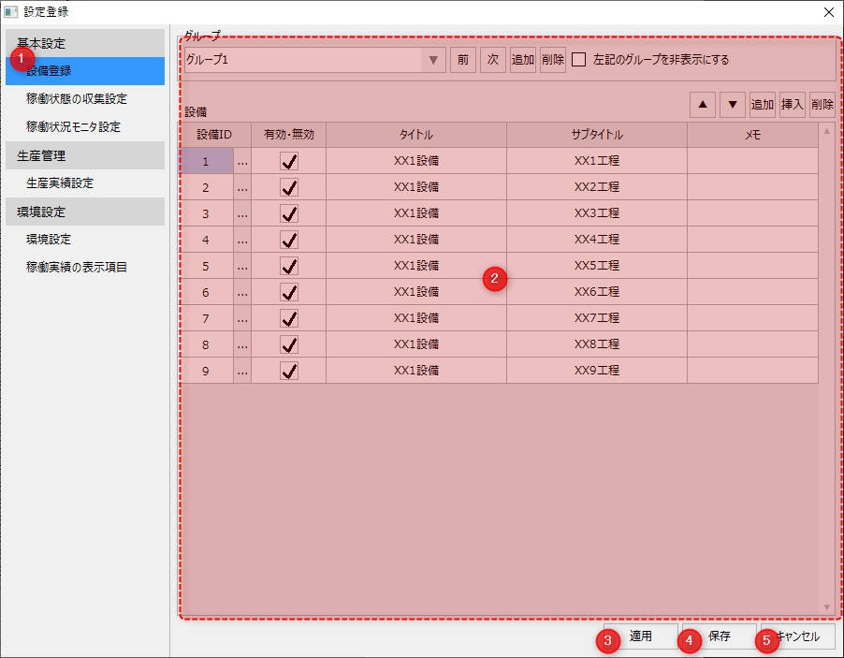This screenshot has height=658, width=844.
Task: Insert a row with the 挿入 button
Action: click(x=793, y=104)
